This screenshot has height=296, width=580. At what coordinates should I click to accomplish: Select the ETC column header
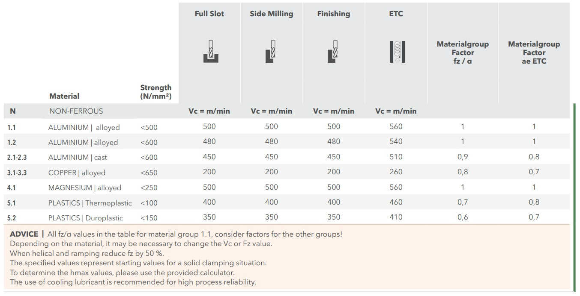point(396,14)
